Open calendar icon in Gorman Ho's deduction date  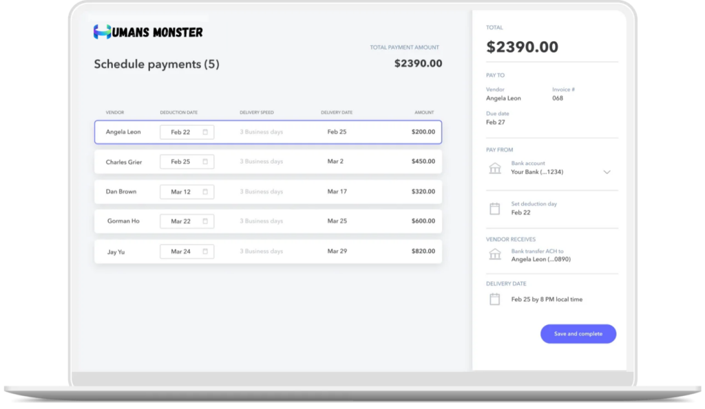[x=205, y=221]
